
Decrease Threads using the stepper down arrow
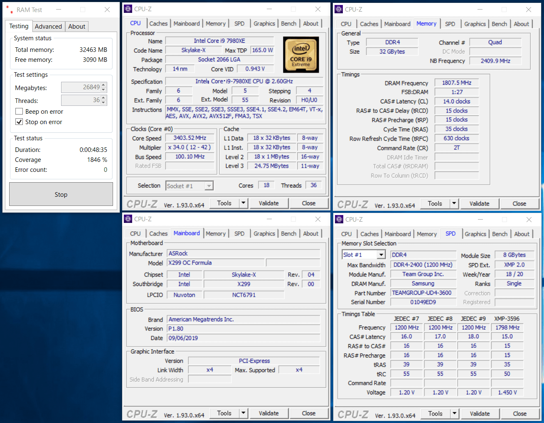click(103, 103)
